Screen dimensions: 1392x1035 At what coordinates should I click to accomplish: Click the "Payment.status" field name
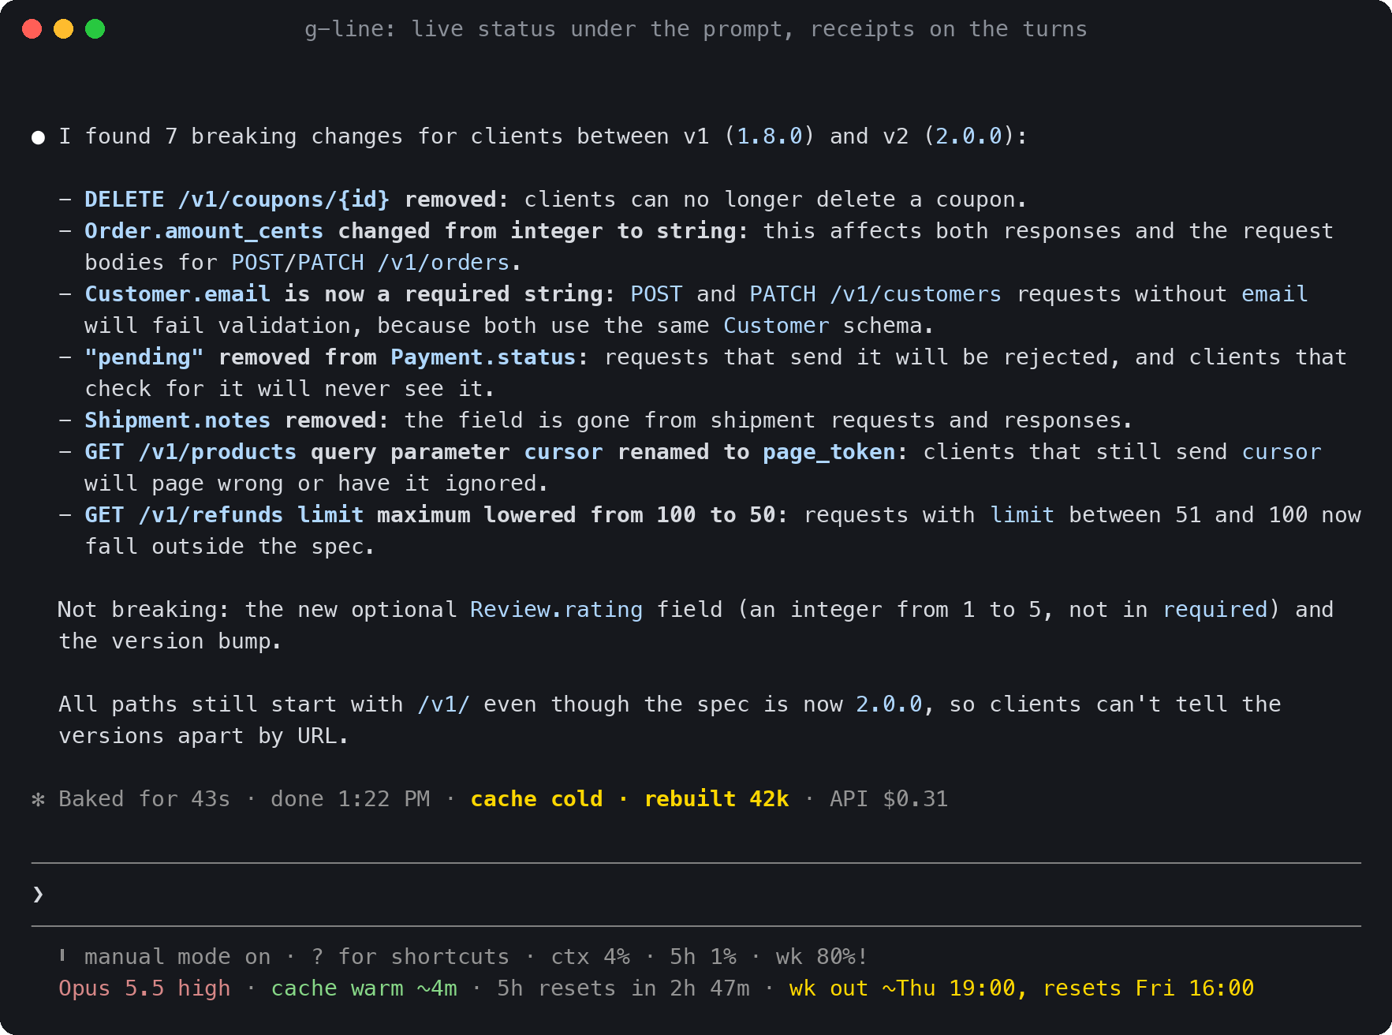[483, 357]
